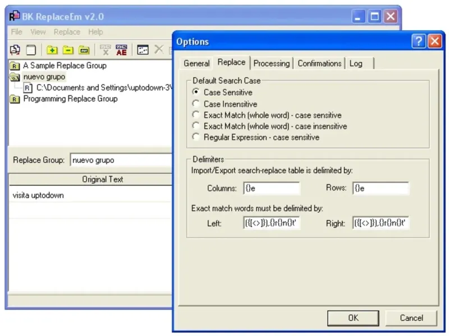Click the Columns delimiter input field

click(272, 188)
